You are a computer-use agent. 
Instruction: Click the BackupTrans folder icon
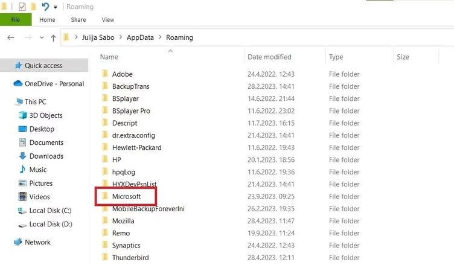pyautogui.click(x=105, y=86)
